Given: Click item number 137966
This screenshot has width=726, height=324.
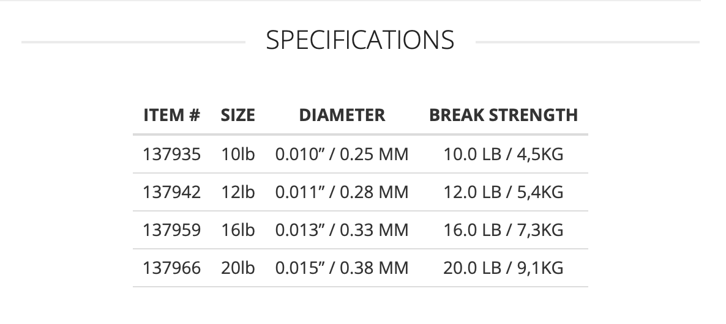Looking at the screenshot, I should (x=172, y=268).
